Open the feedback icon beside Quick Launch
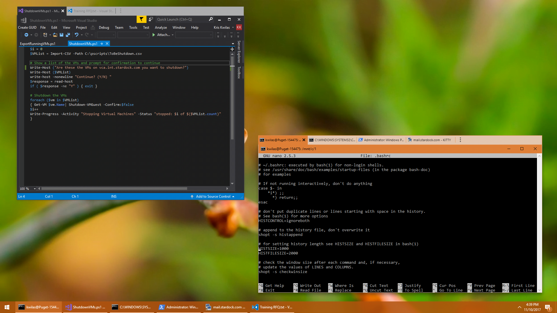The image size is (557, 313). coord(151,19)
